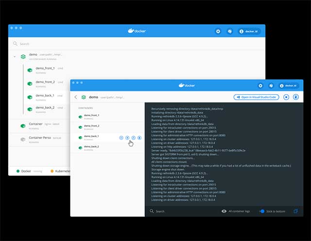Stop demo_back_1 using its stop icon
311x241 pixels.
coord(127,138)
